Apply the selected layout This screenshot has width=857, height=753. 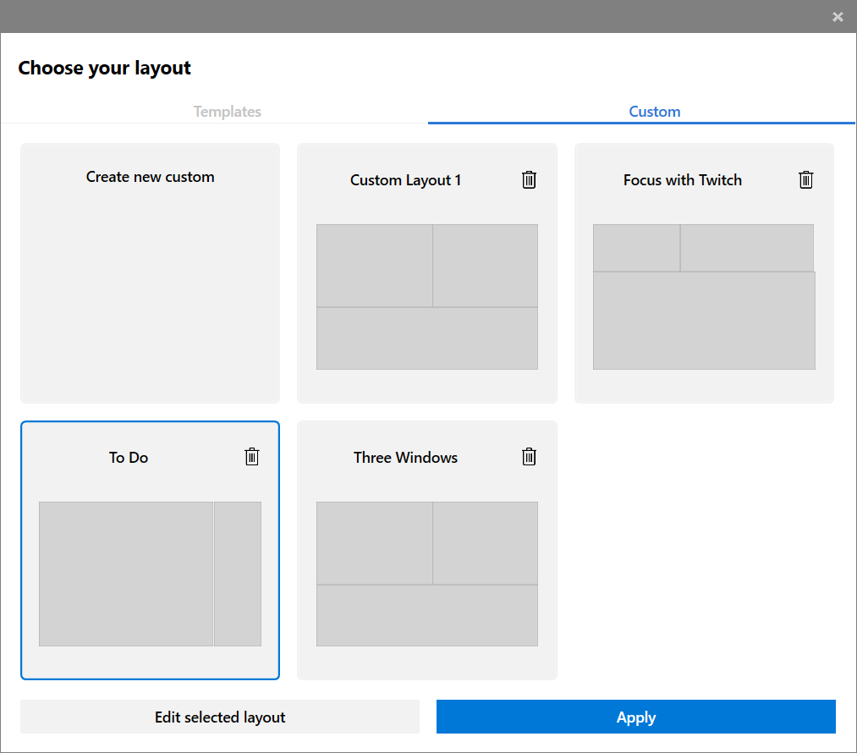coord(635,717)
